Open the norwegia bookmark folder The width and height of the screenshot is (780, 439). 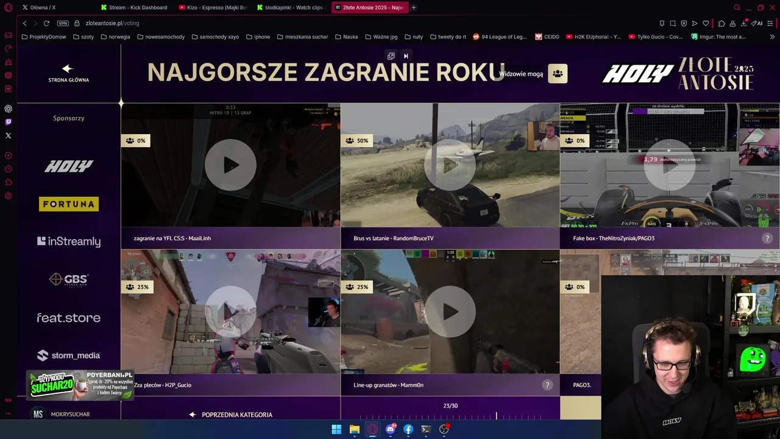115,37
